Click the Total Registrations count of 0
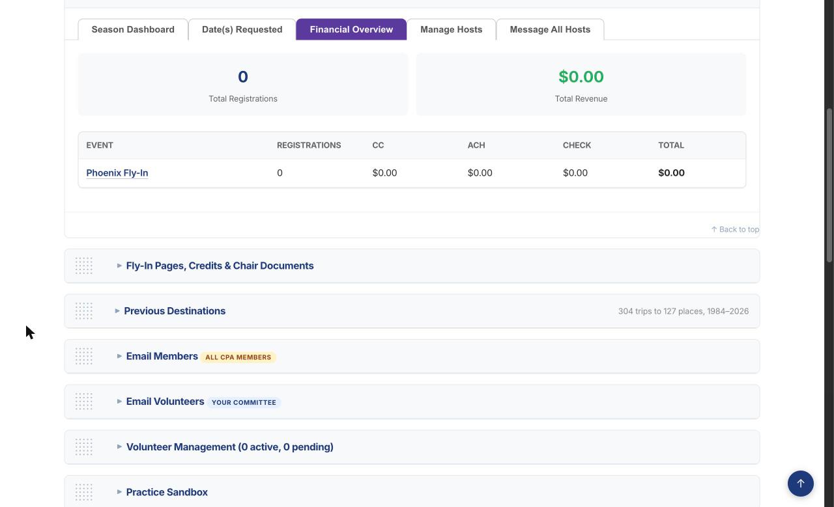This screenshot has width=834, height=507. pos(243,77)
